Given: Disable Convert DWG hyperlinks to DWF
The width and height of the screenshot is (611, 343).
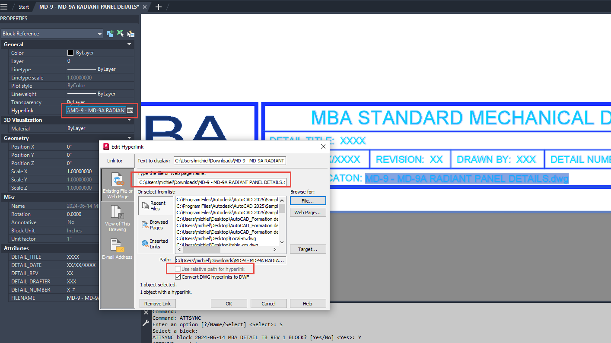Looking at the screenshot, I should (178, 277).
